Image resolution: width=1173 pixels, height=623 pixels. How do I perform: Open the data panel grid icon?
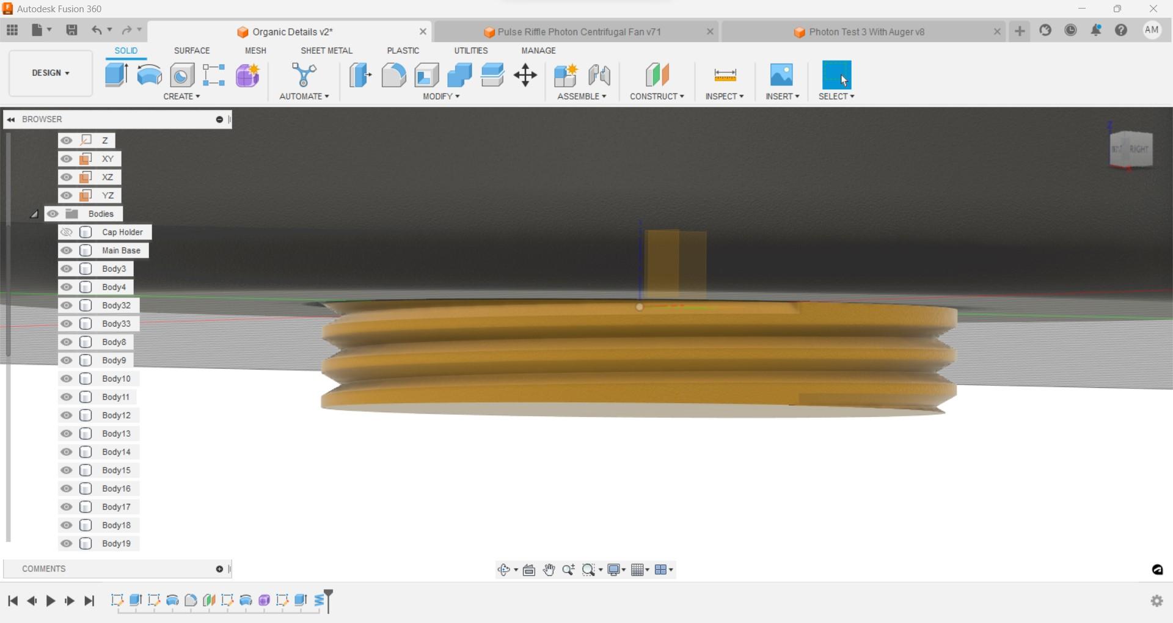coord(12,30)
